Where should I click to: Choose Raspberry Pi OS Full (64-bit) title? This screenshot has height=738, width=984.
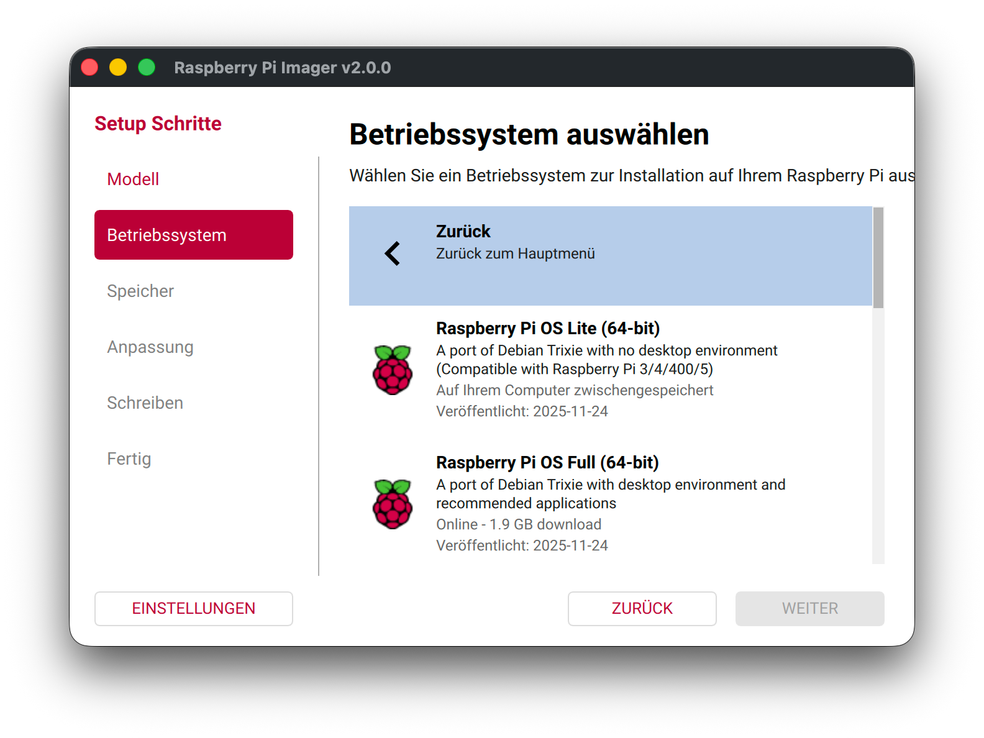tap(547, 462)
